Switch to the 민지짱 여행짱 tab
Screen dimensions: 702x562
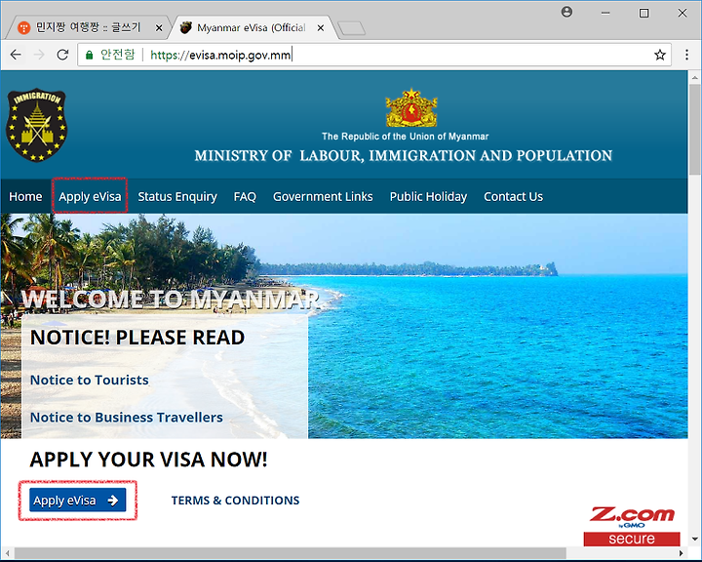(88, 27)
